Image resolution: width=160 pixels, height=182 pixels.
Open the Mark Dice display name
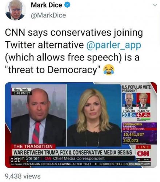click(47, 5)
